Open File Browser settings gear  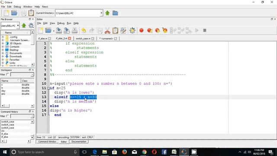(x=31, y=26)
